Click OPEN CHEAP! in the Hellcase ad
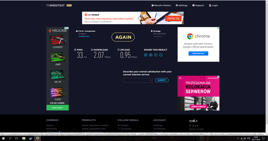The image size is (268, 141). (57, 108)
